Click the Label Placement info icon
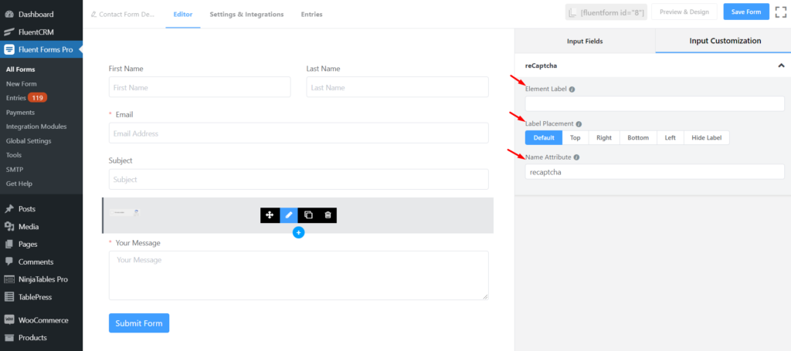791x351 pixels. click(579, 124)
